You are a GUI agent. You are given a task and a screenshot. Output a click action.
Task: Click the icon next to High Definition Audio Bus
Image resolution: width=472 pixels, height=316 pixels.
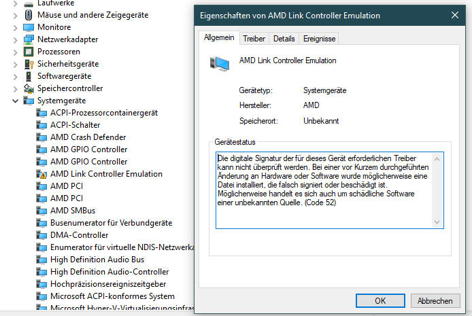[41, 260]
